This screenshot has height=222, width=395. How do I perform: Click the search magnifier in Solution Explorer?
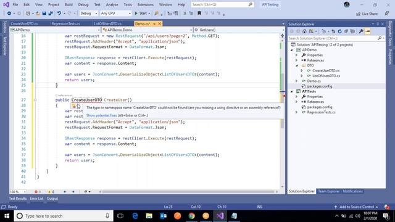coord(380,38)
